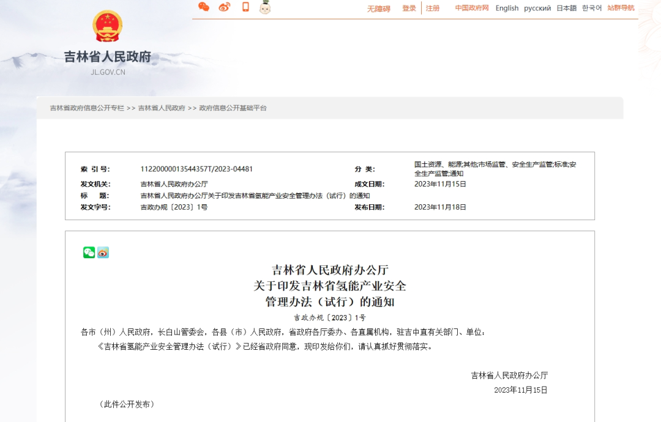
Task: Expand 站群导航 site navigation
Action: pyautogui.click(x=621, y=8)
